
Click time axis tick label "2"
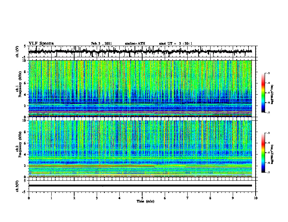(x=74, y=198)
